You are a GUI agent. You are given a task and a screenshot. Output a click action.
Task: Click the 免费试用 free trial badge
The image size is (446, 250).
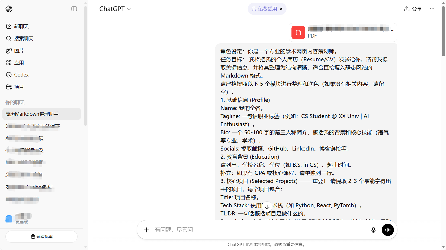point(264,9)
